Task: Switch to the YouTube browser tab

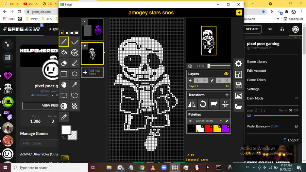Action: 31,4
